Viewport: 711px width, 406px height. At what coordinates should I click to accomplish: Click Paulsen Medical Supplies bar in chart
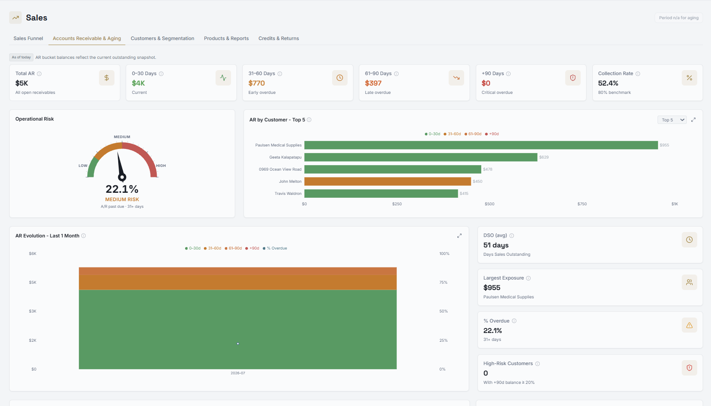[481, 145]
